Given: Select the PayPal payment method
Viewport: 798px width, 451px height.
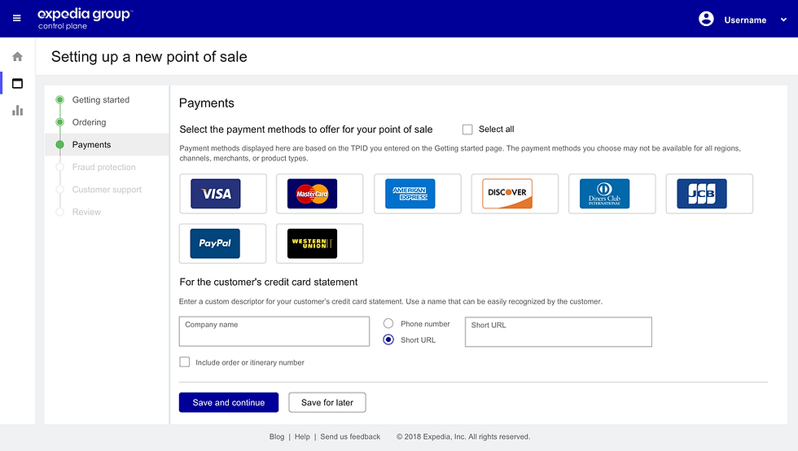Looking at the screenshot, I should tap(222, 243).
